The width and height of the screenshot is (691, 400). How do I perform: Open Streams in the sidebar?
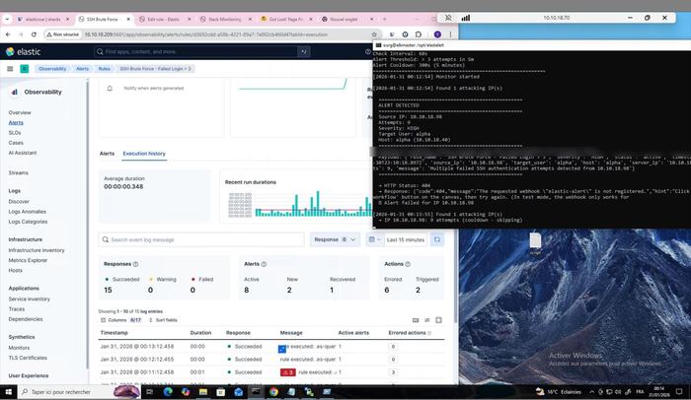click(x=18, y=173)
